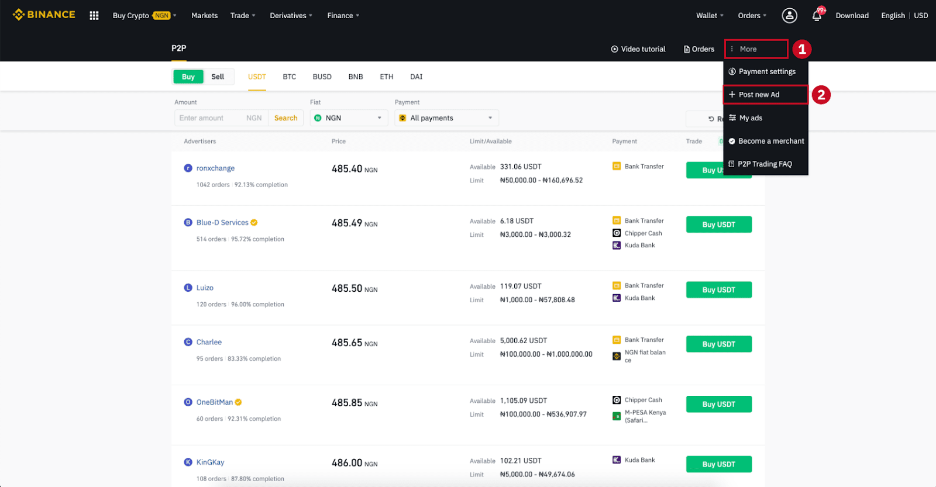The width and height of the screenshot is (936, 487).
Task: Select the BUSD tab
Action: (x=322, y=77)
